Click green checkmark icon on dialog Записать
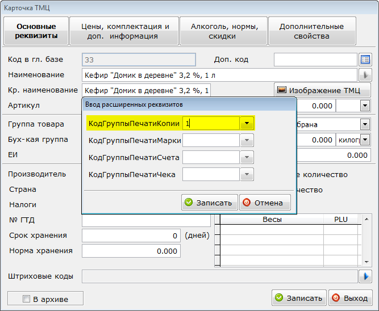379x311 pixels. tap(189, 203)
